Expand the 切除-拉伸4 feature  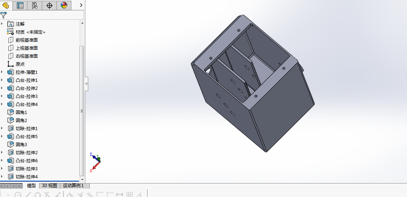coord(2,177)
